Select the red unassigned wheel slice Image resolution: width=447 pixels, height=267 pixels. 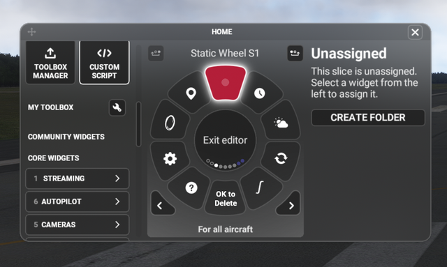tap(225, 82)
